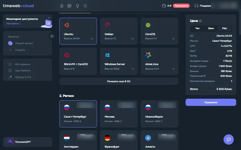Image resolution: width=241 pixels, height=150 pixels.
Task: Click the lightbulb ideas icon
Action: click(x=77, y=6)
